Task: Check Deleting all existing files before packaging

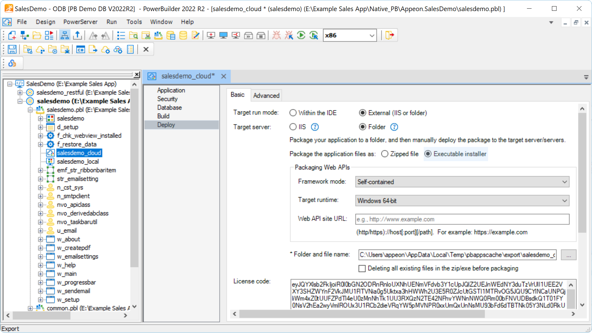Action: pyautogui.click(x=362, y=269)
